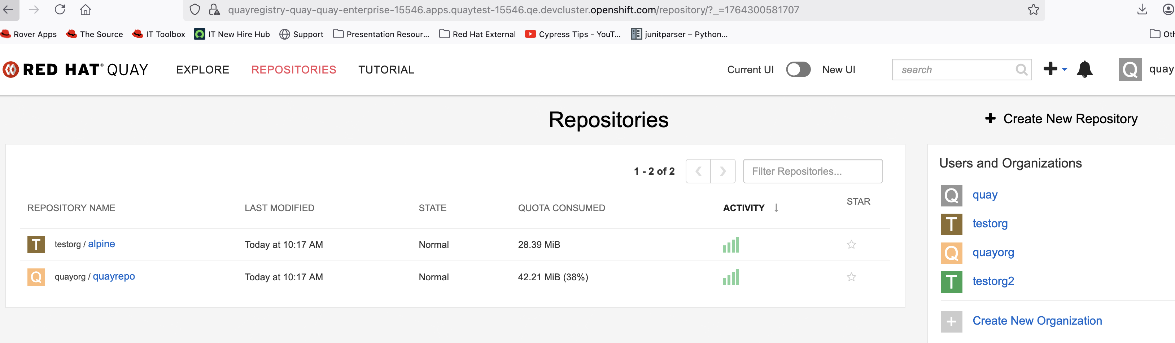Star the testorg/alpine repository
Image resolution: width=1175 pixels, height=343 pixels.
(x=851, y=245)
